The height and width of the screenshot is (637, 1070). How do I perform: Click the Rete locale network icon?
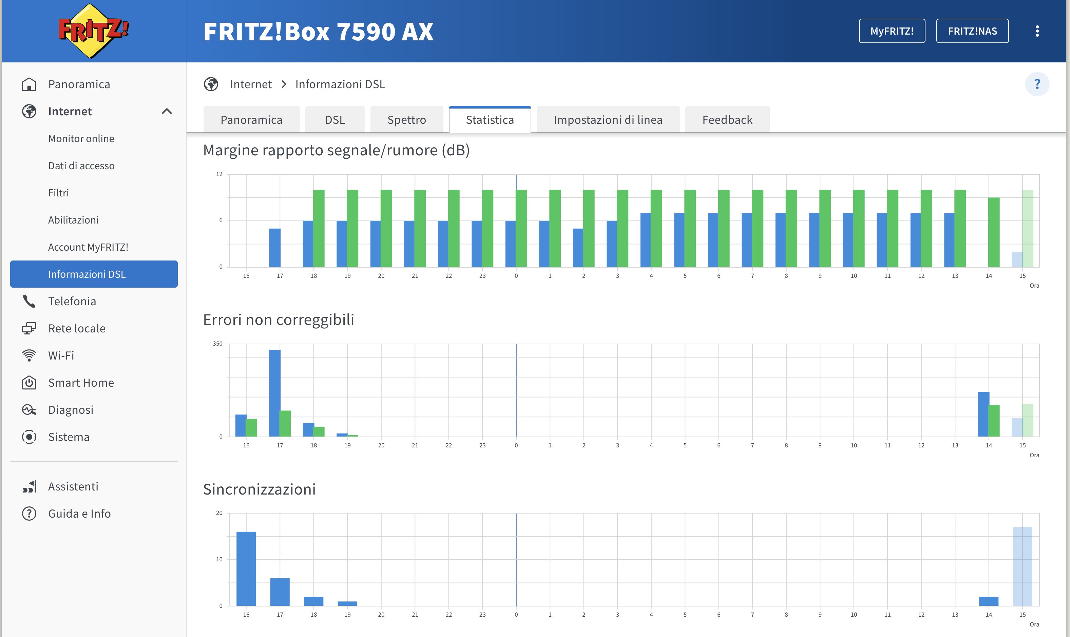pos(29,328)
